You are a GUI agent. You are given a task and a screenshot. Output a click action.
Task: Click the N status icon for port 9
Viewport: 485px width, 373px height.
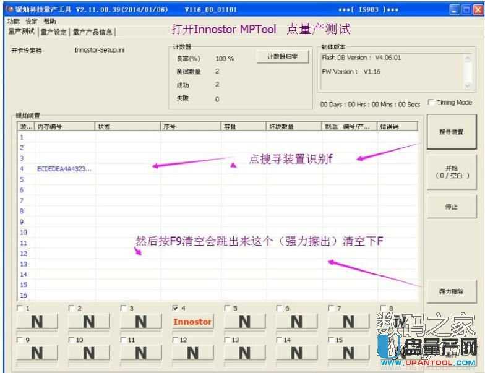click(x=37, y=353)
